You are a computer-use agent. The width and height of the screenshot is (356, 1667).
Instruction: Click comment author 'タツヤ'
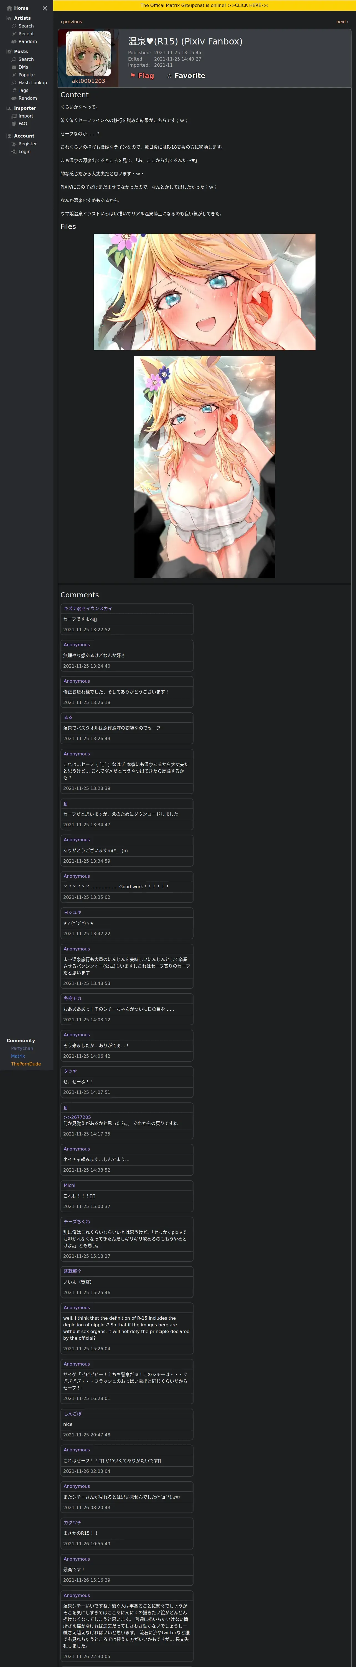coord(70,1071)
